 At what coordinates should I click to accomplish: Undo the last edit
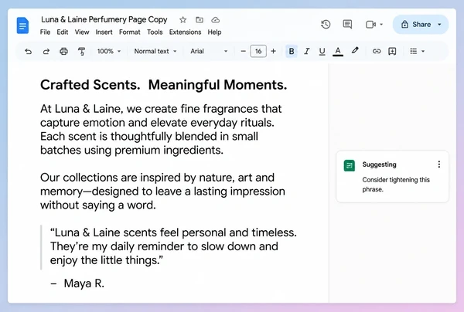coord(28,52)
